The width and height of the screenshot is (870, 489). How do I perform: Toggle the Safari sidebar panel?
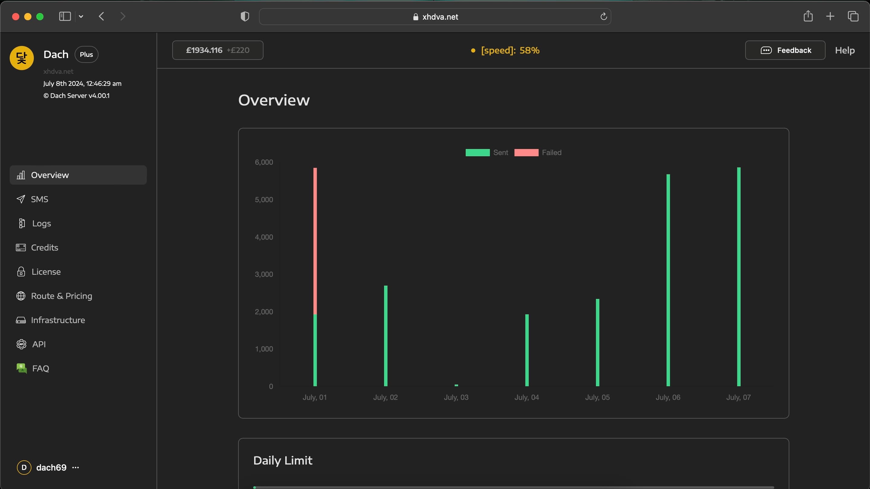click(x=65, y=16)
